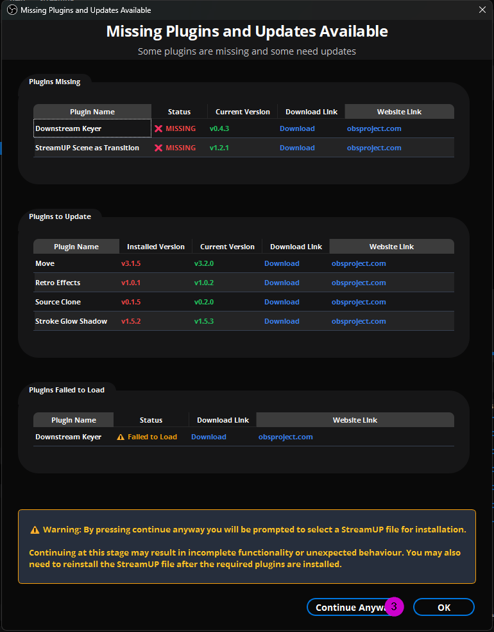
Task: Download StreamUP Scene as Transition plugin
Action: pyautogui.click(x=297, y=148)
